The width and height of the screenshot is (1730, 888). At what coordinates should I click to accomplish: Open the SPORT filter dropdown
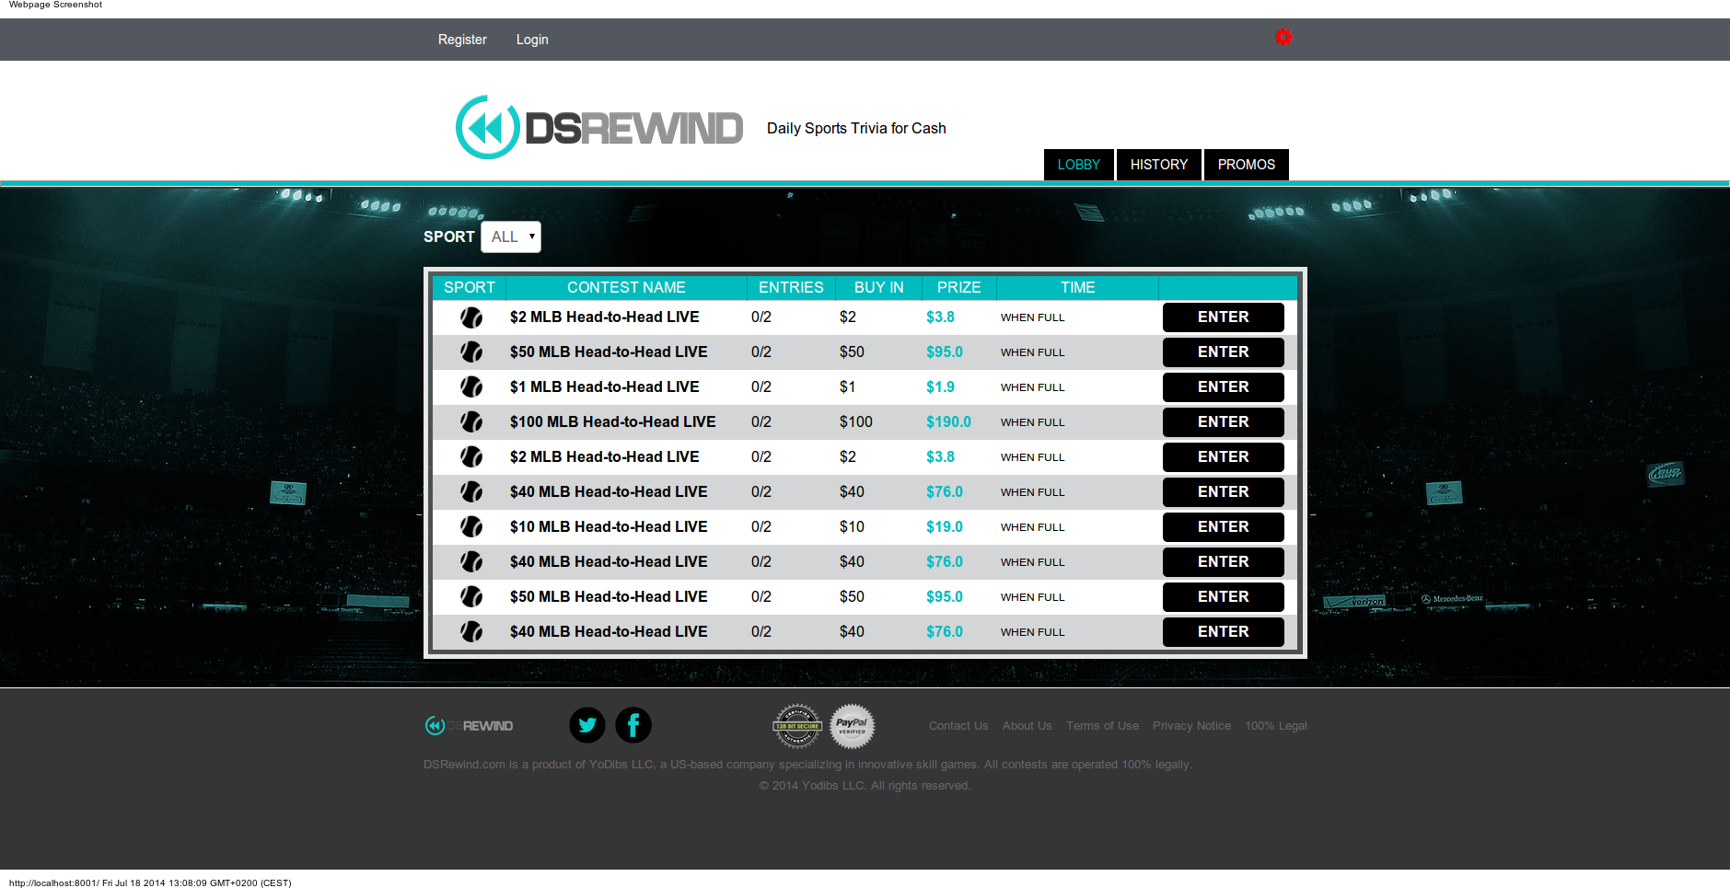(511, 236)
